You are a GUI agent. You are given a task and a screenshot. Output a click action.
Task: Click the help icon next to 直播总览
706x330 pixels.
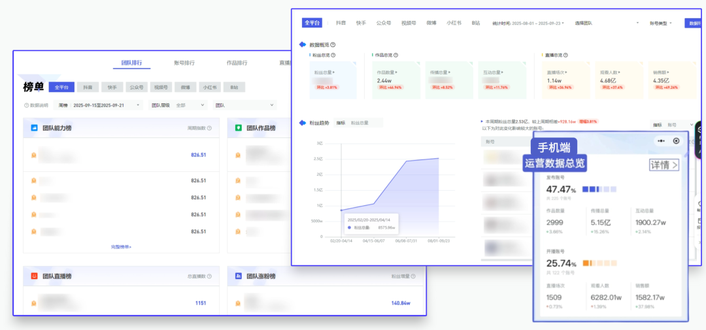[565, 56]
